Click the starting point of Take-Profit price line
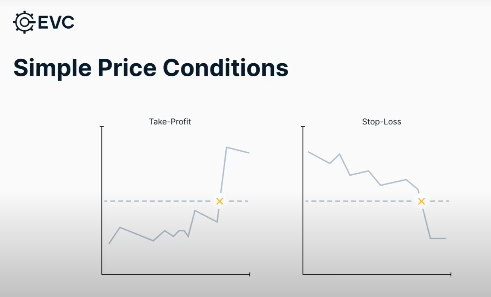The width and height of the screenshot is (491, 297). coord(109,243)
